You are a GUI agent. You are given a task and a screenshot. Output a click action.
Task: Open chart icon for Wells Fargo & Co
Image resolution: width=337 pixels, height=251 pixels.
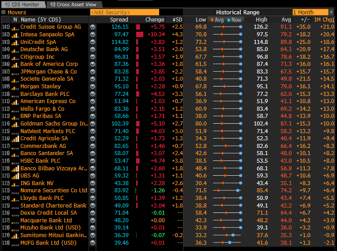93,109
